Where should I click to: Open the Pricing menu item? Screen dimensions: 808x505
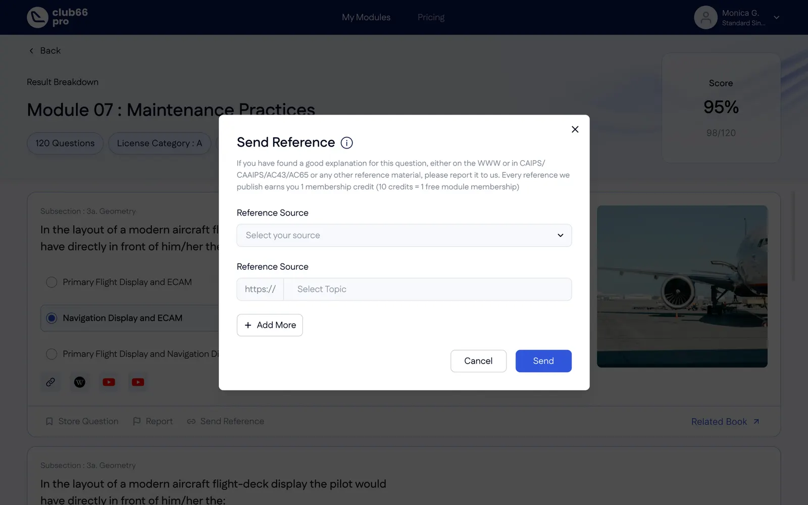[431, 17]
